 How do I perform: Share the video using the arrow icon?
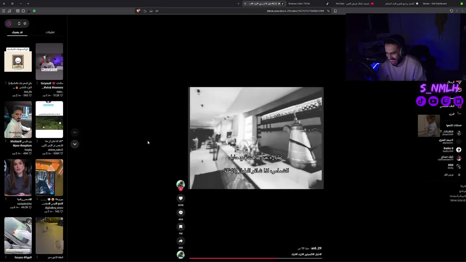coord(181,241)
